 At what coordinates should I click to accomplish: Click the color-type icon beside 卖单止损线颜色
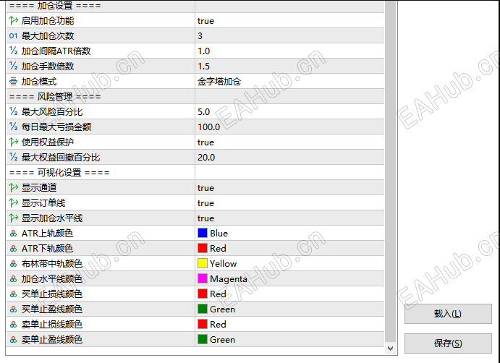point(14,324)
